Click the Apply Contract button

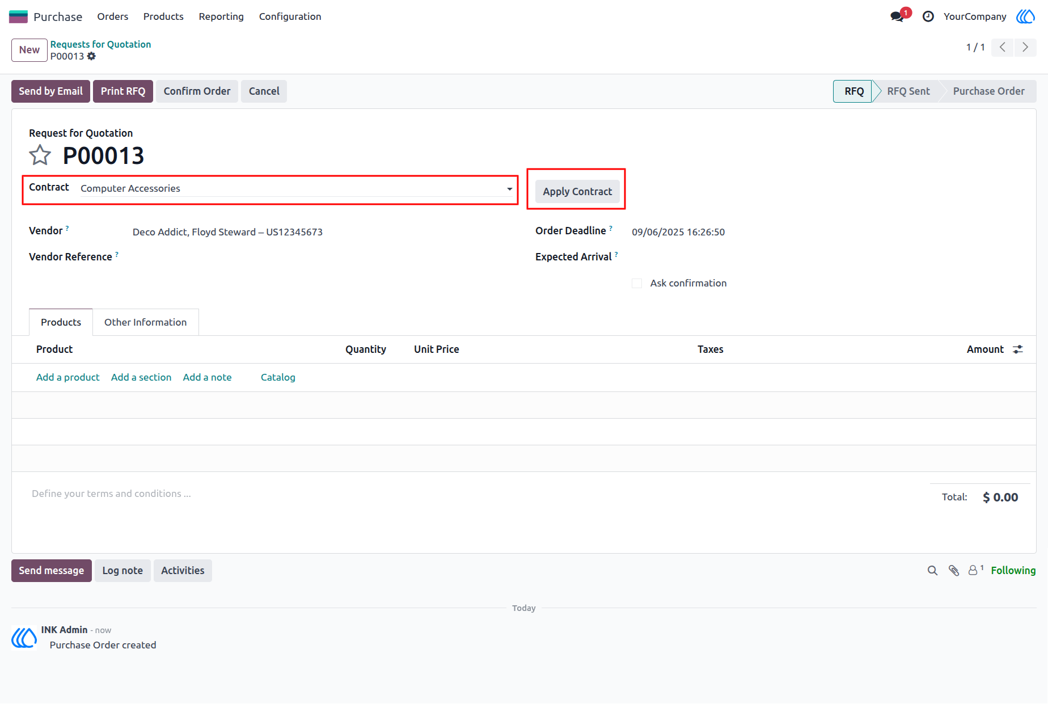pos(577,191)
